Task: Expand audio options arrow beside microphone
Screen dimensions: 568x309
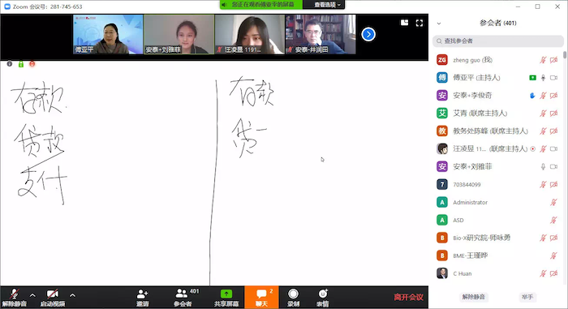Action: click(x=32, y=295)
